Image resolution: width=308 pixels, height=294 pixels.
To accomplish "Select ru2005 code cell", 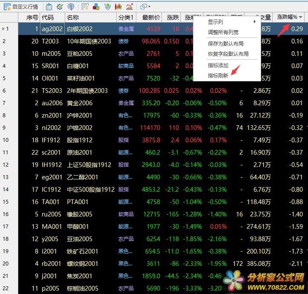I will click(52, 214).
